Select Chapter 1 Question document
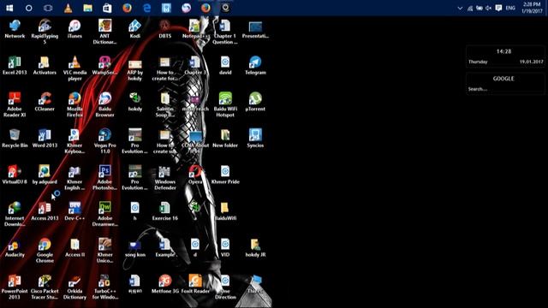 click(x=225, y=32)
